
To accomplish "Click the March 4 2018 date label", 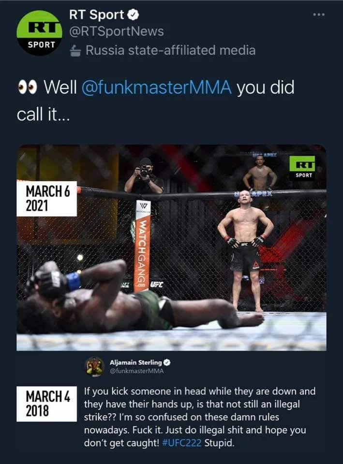I will pyautogui.click(x=47, y=404).
